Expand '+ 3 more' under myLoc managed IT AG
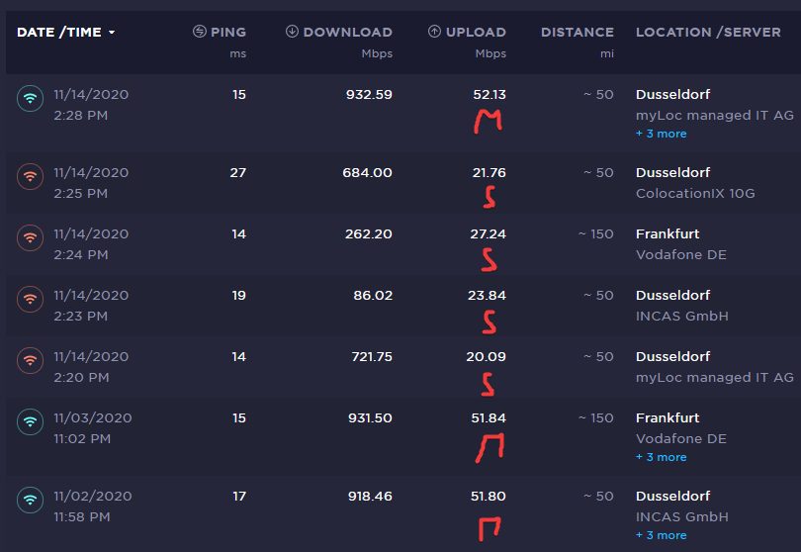This screenshot has width=801, height=552. click(x=661, y=134)
